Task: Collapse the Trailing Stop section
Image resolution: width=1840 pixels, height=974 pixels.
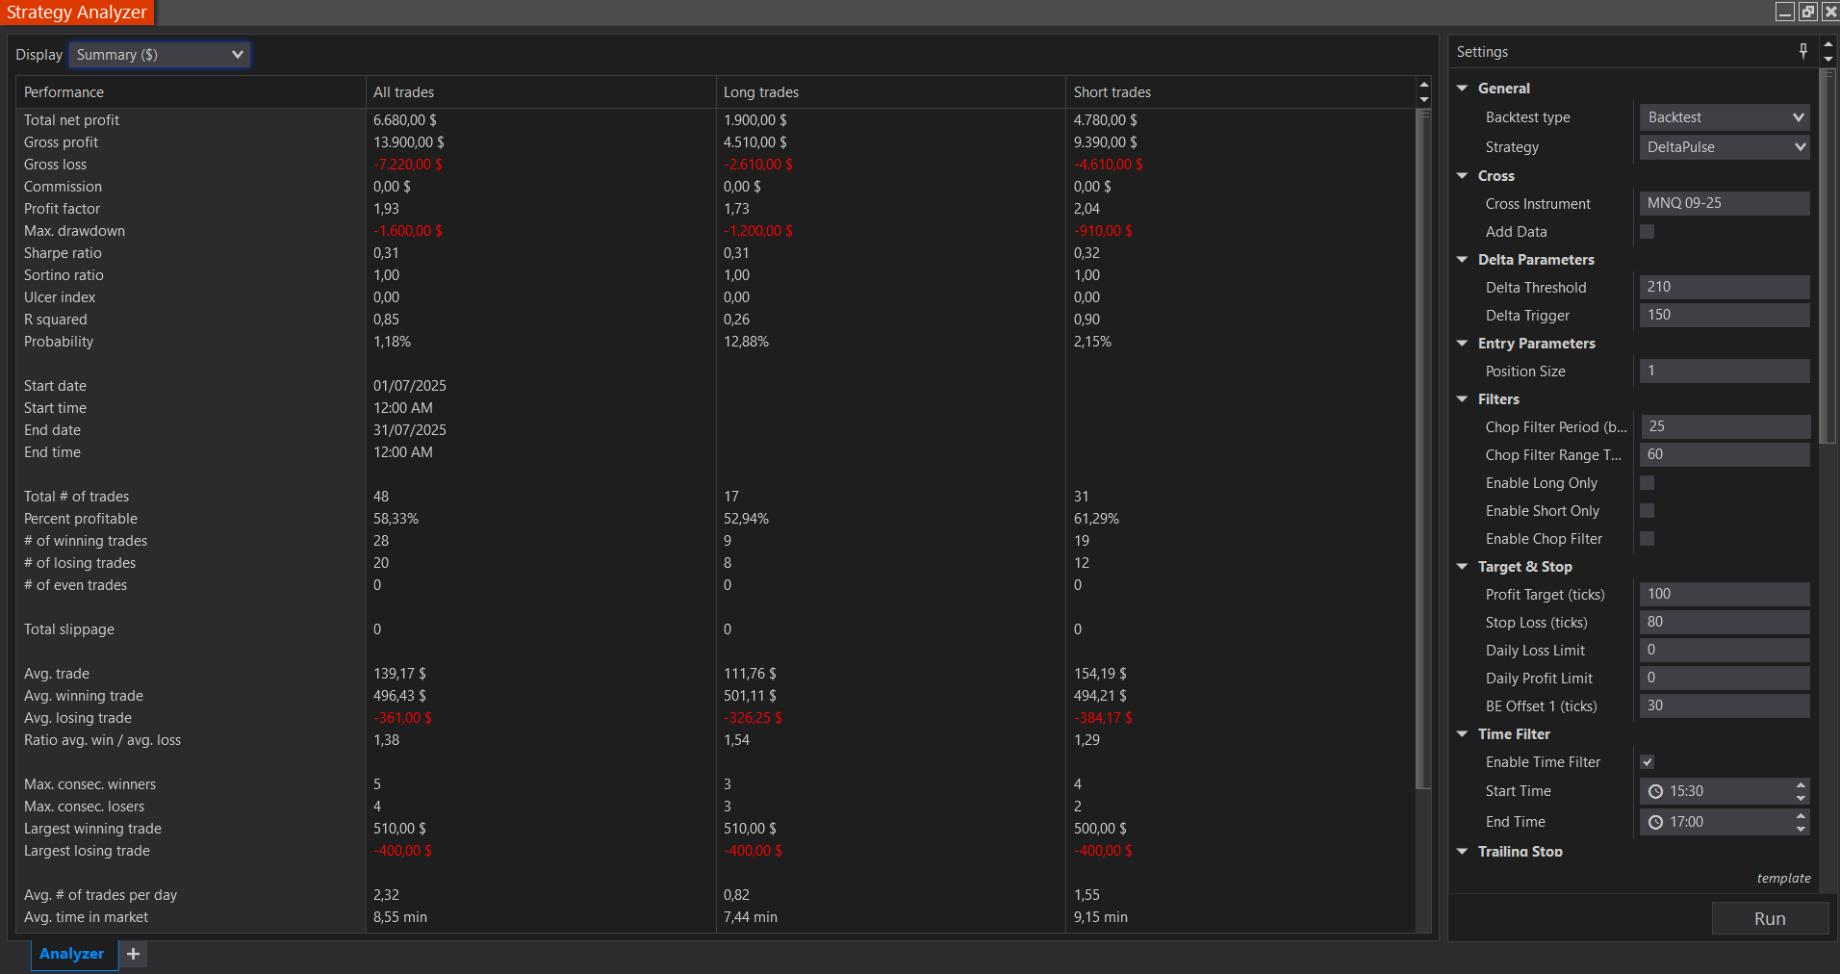Action: coord(1462,852)
